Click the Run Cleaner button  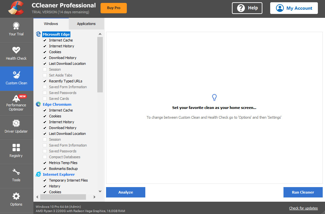coord(303,192)
